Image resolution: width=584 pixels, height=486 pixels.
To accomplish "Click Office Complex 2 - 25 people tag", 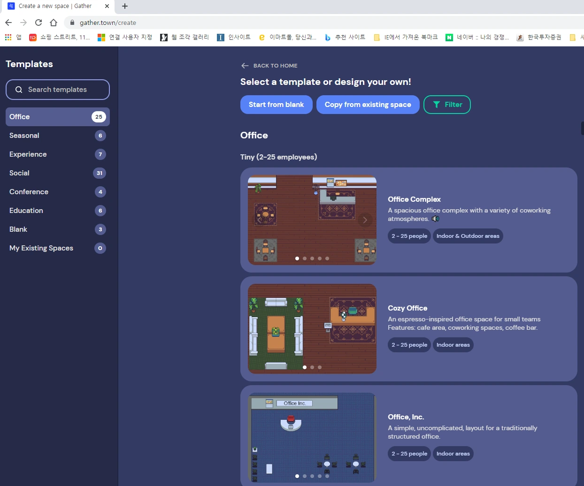I will [x=409, y=236].
